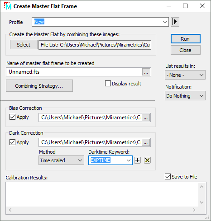Open the profile options arrow button
The width and height of the screenshot is (211, 221).
click(x=175, y=22)
